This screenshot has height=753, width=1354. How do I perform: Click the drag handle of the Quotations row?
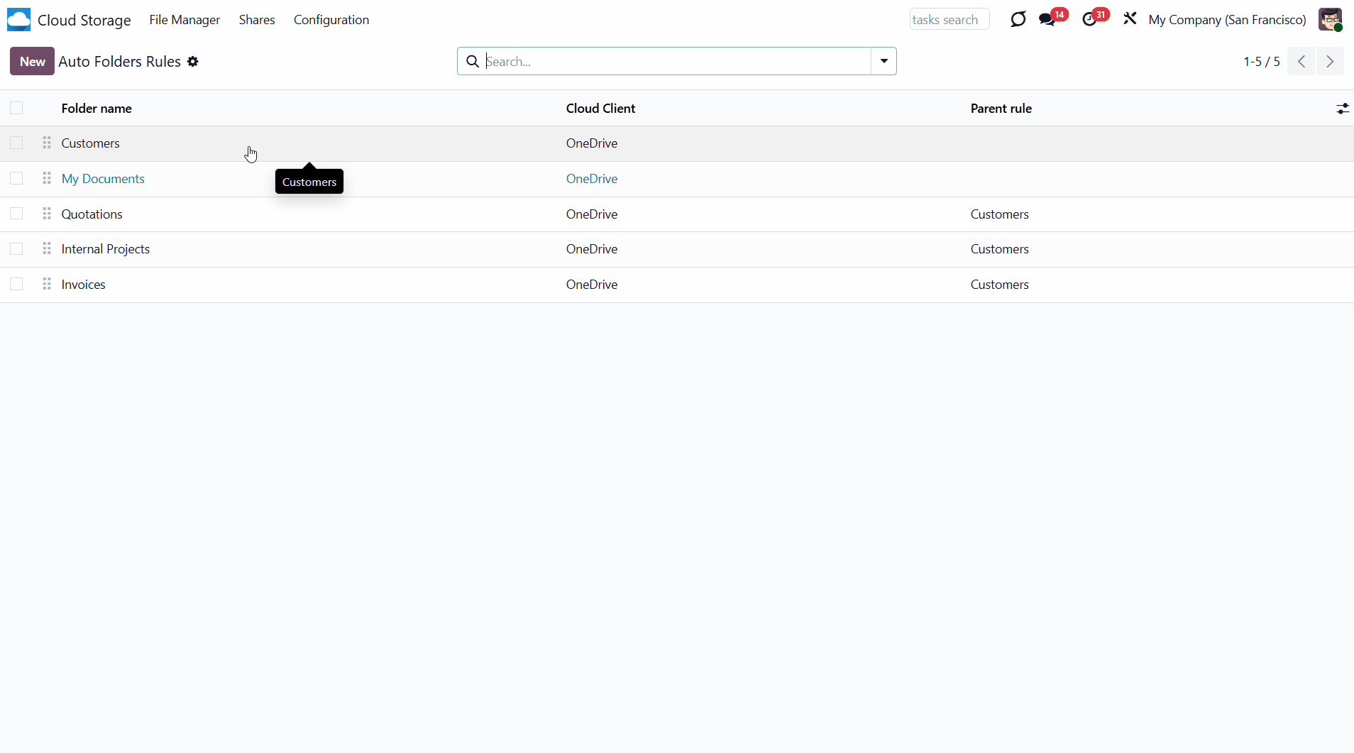[x=47, y=214]
